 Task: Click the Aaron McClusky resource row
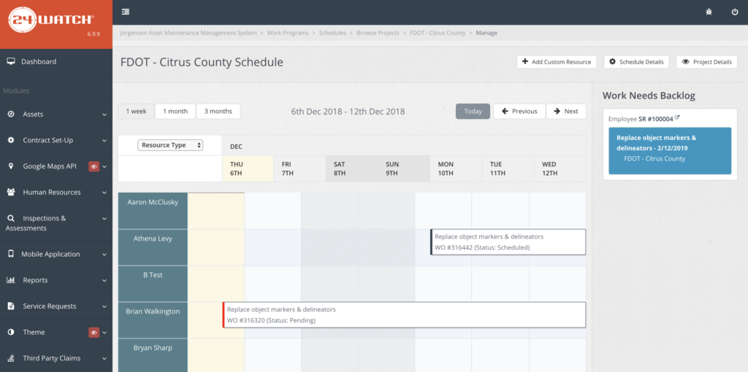pos(153,211)
